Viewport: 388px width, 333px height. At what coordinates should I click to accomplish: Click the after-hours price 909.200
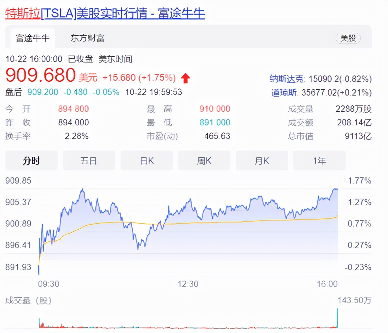pyautogui.click(x=43, y=92)
